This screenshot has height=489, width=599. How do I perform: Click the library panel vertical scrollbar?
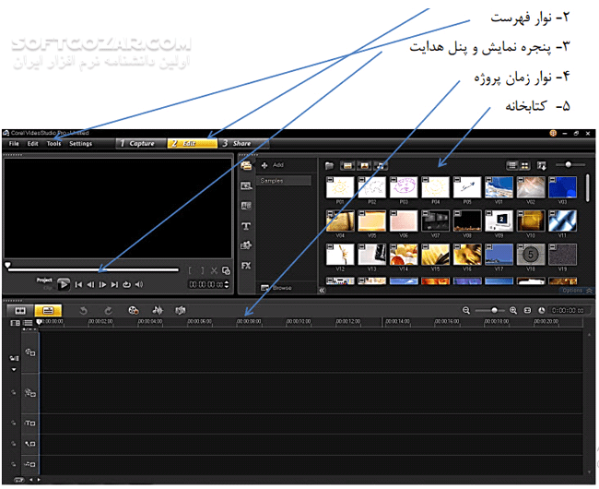coord(588,187)
